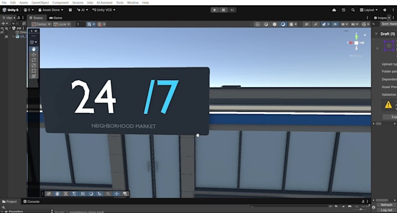Toggle scene lighting button
397x213 pixels.
tap(315, 24)
